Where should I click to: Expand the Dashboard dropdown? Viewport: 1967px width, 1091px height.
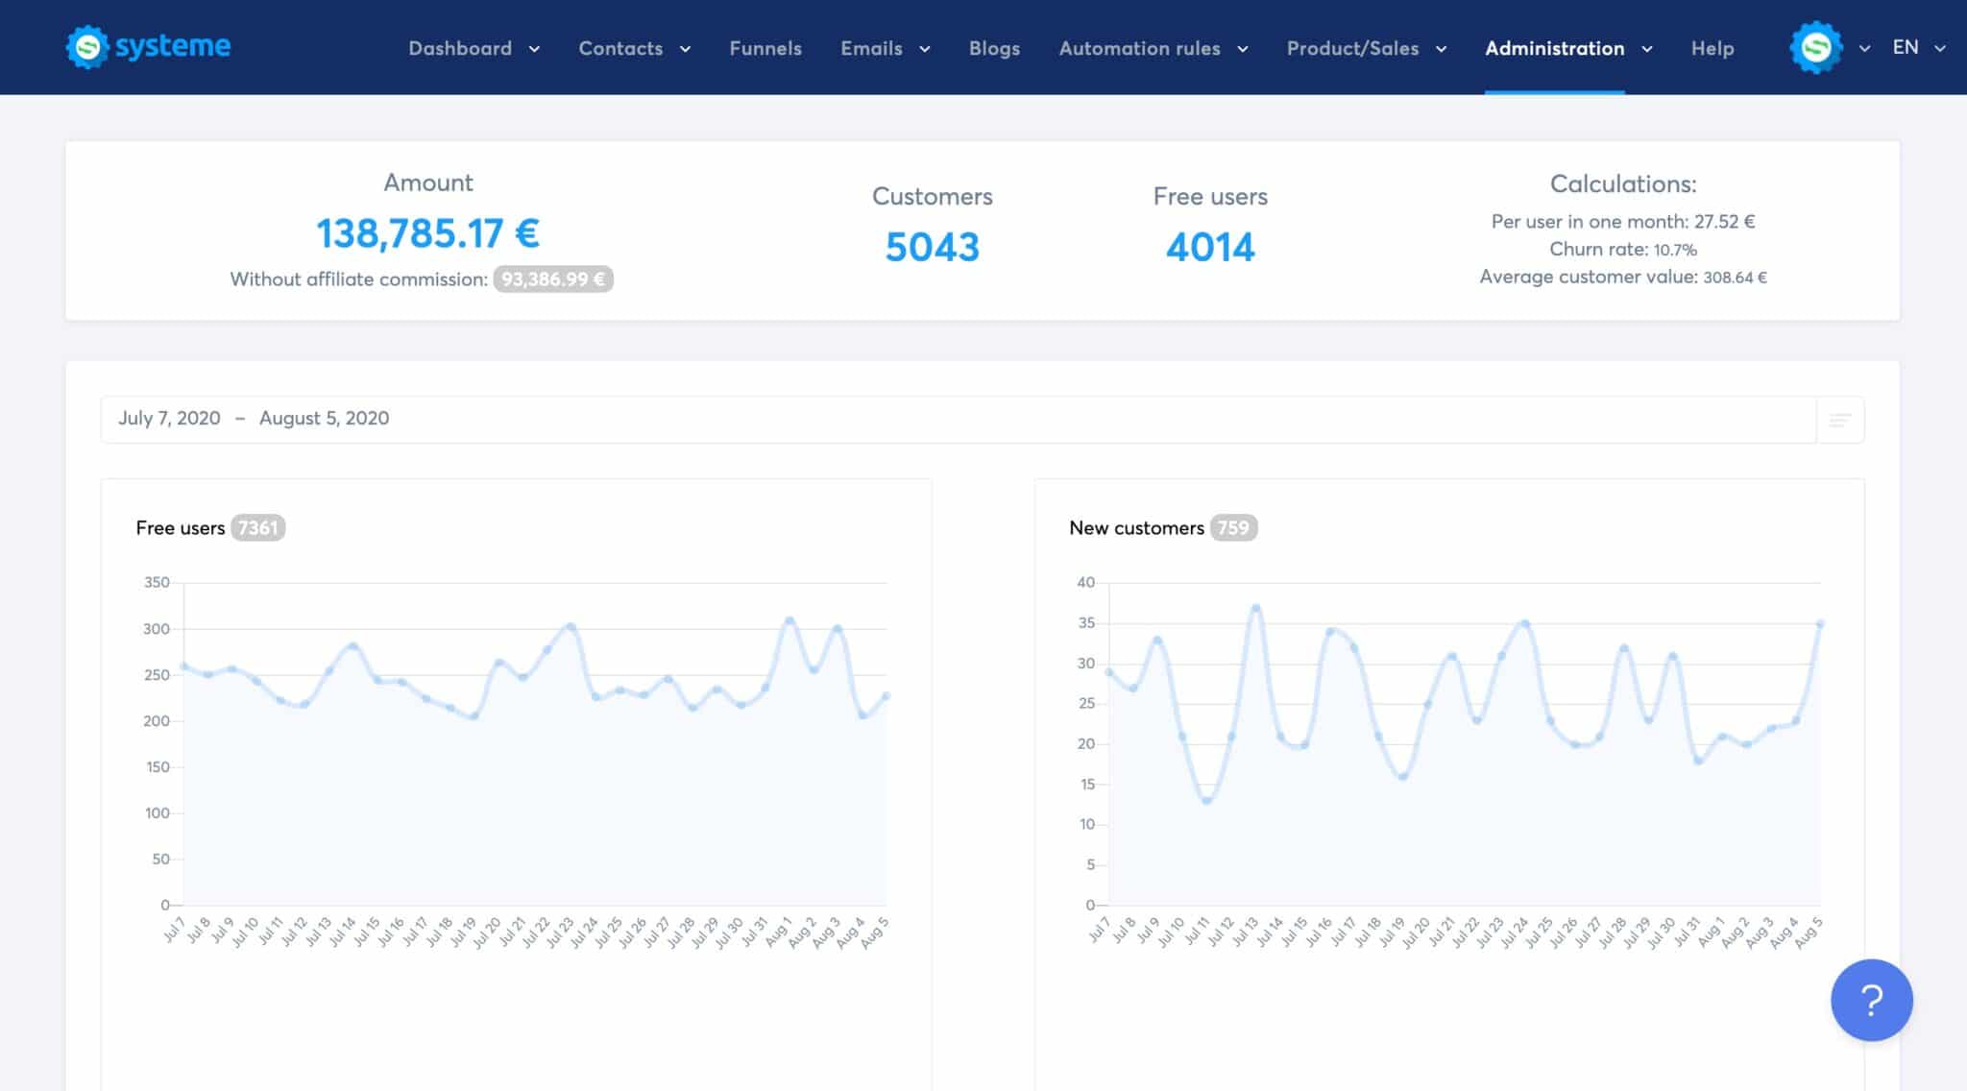click(x=474, y=48)
